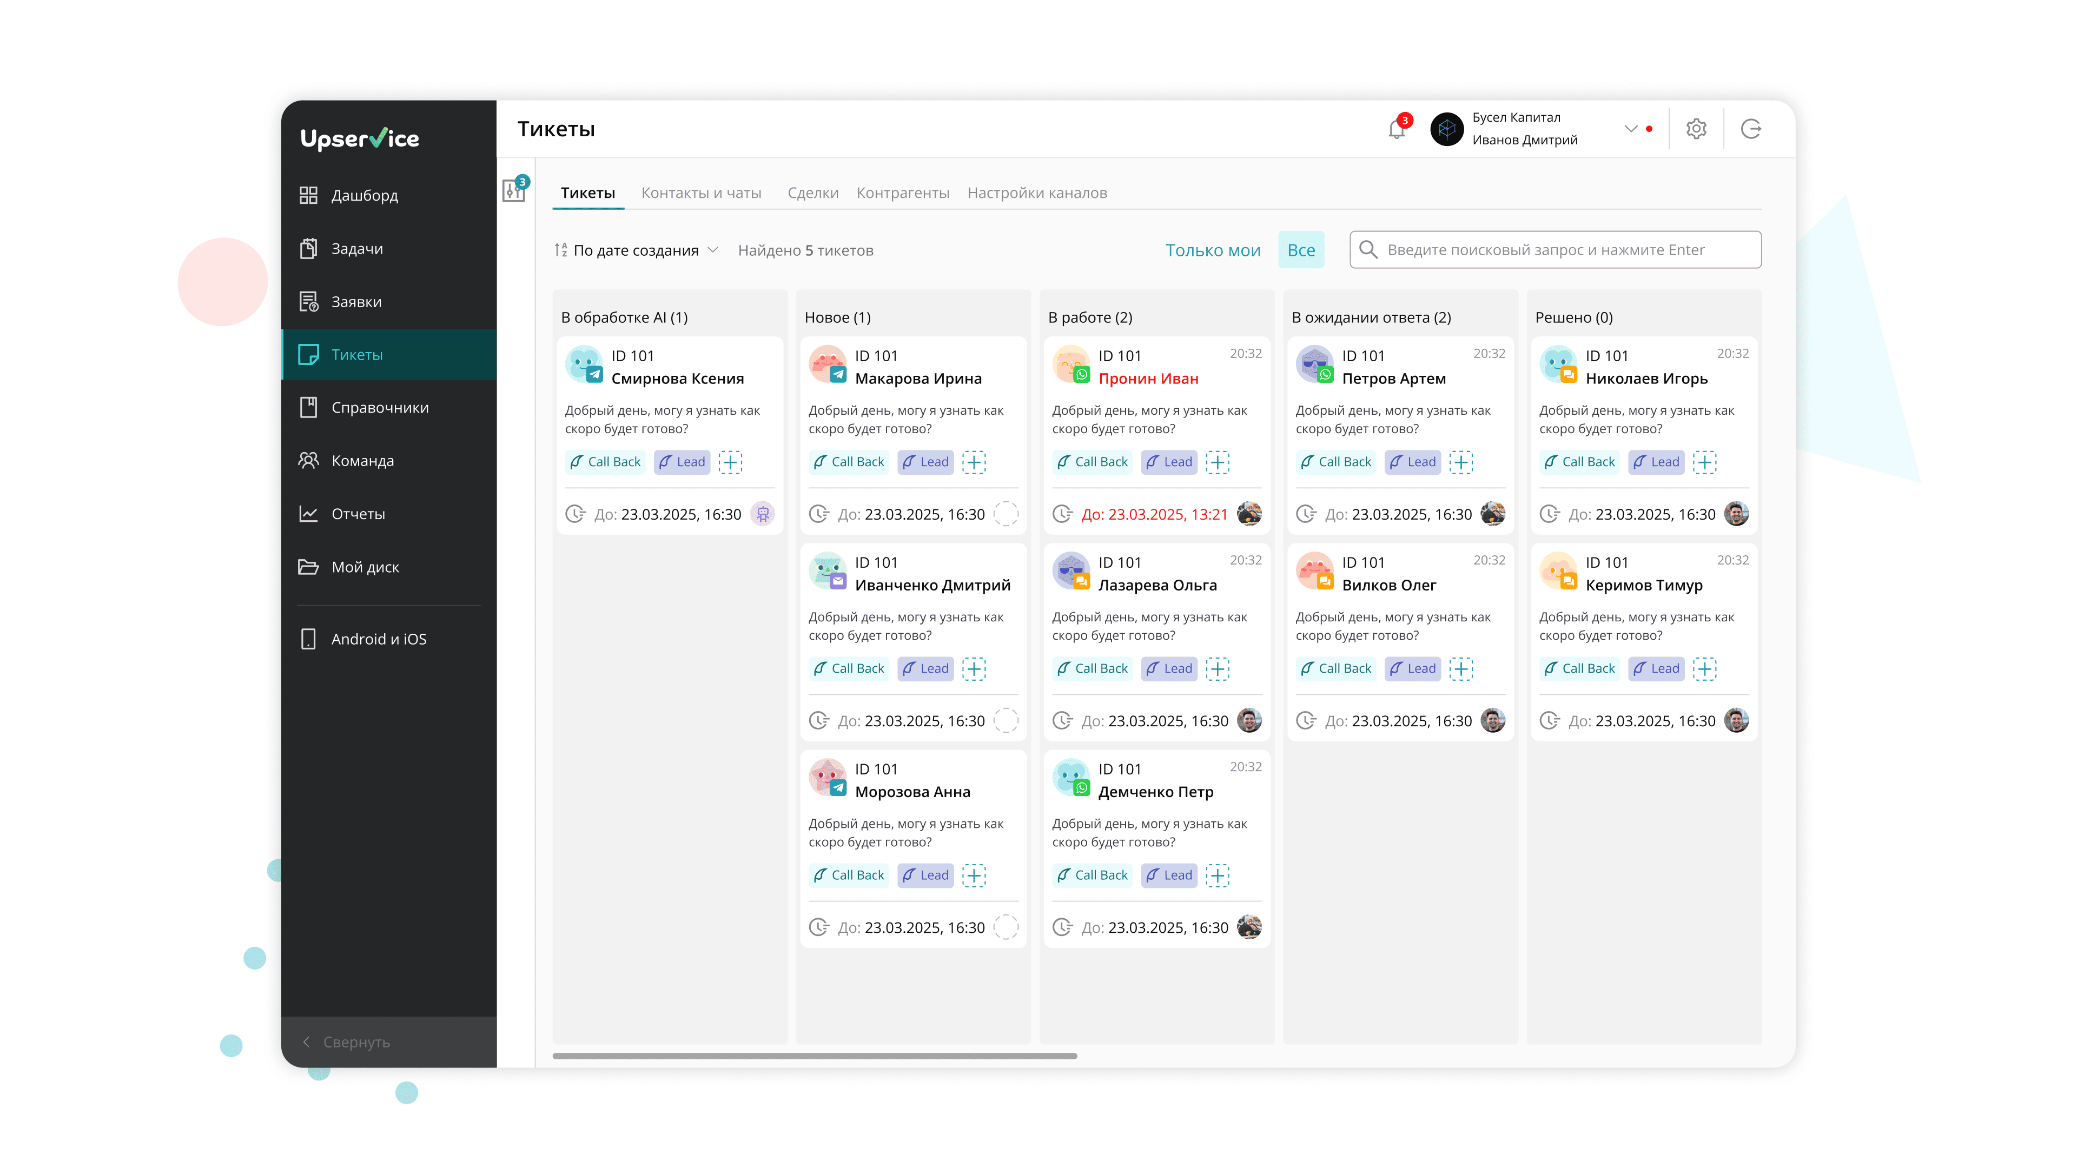Add a tag to the Макарова Ирина ticket
The height and width of the screenshot is (1168, 2077).
click(974, 462)
